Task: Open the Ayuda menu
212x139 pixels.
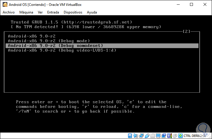Action: pyautogui.click(x=92, y=12)
